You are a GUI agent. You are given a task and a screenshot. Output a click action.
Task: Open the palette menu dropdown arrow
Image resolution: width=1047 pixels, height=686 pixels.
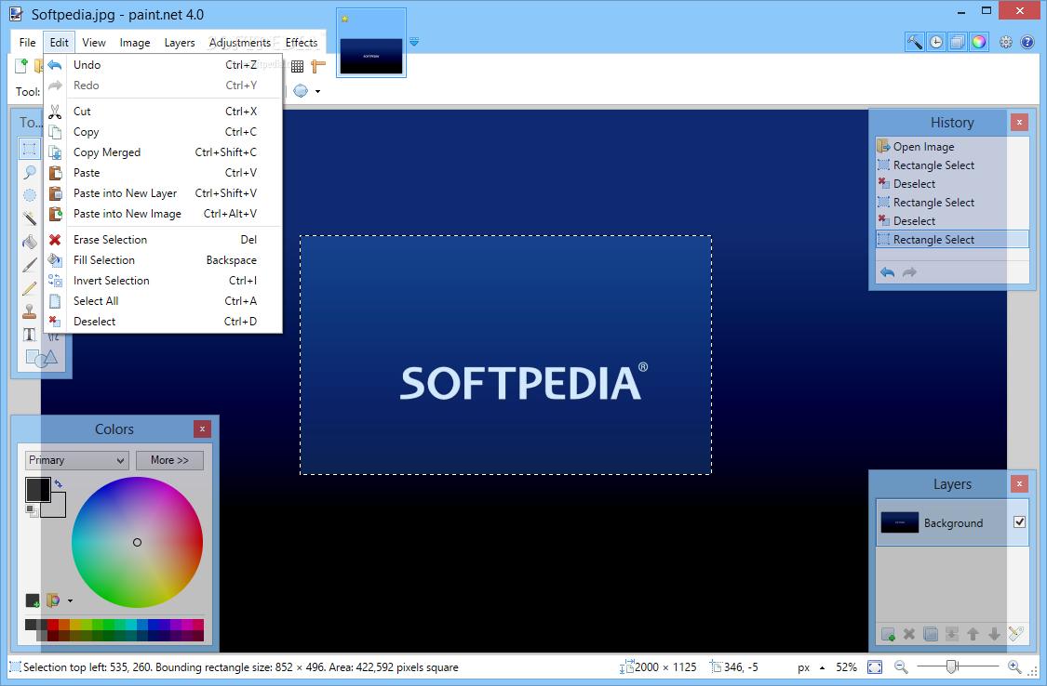(x=70, y=600)
